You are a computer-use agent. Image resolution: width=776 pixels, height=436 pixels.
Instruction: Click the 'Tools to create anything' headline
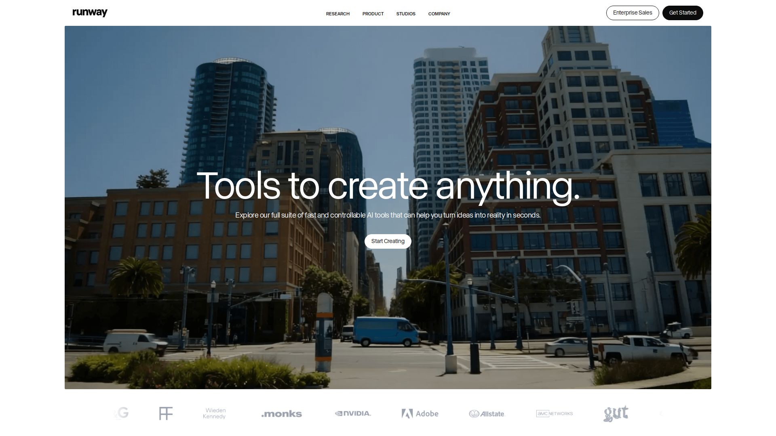[388, 186]
